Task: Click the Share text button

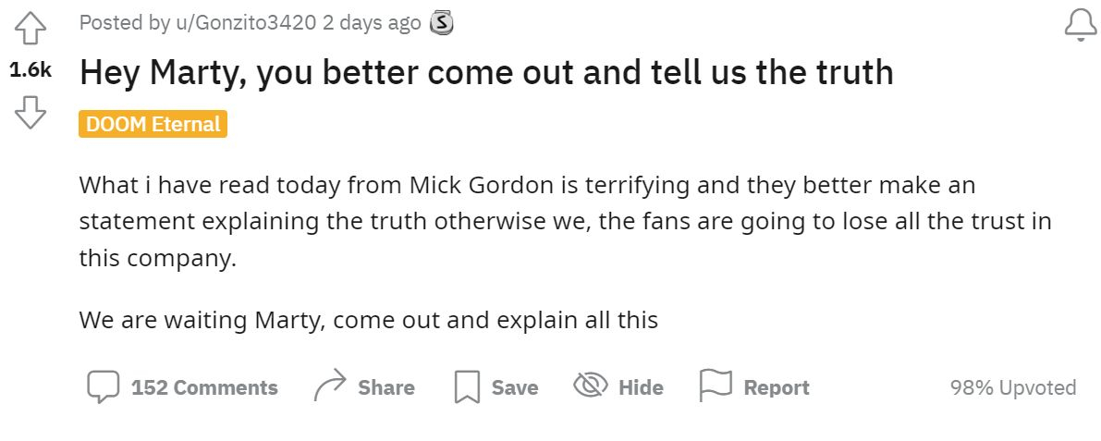Action: tap(386, 387)
